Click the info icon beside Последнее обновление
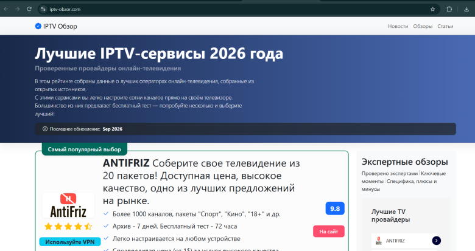 (x=45, y=129)
